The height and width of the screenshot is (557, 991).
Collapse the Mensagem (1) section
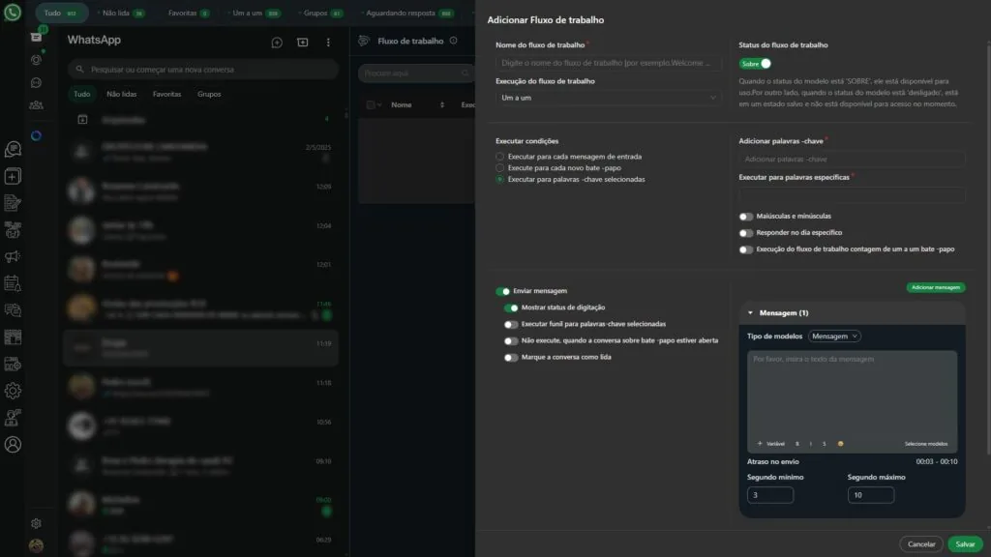(750, 312)
